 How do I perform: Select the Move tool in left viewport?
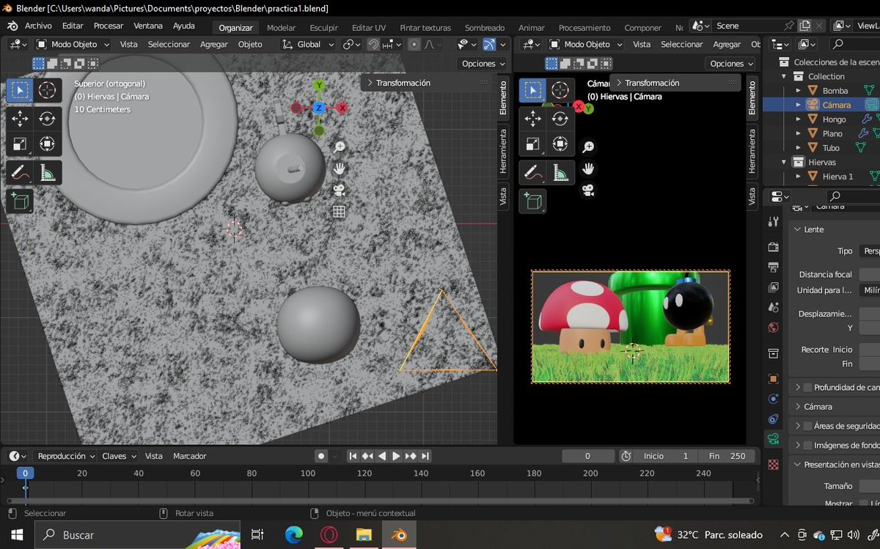20,118
